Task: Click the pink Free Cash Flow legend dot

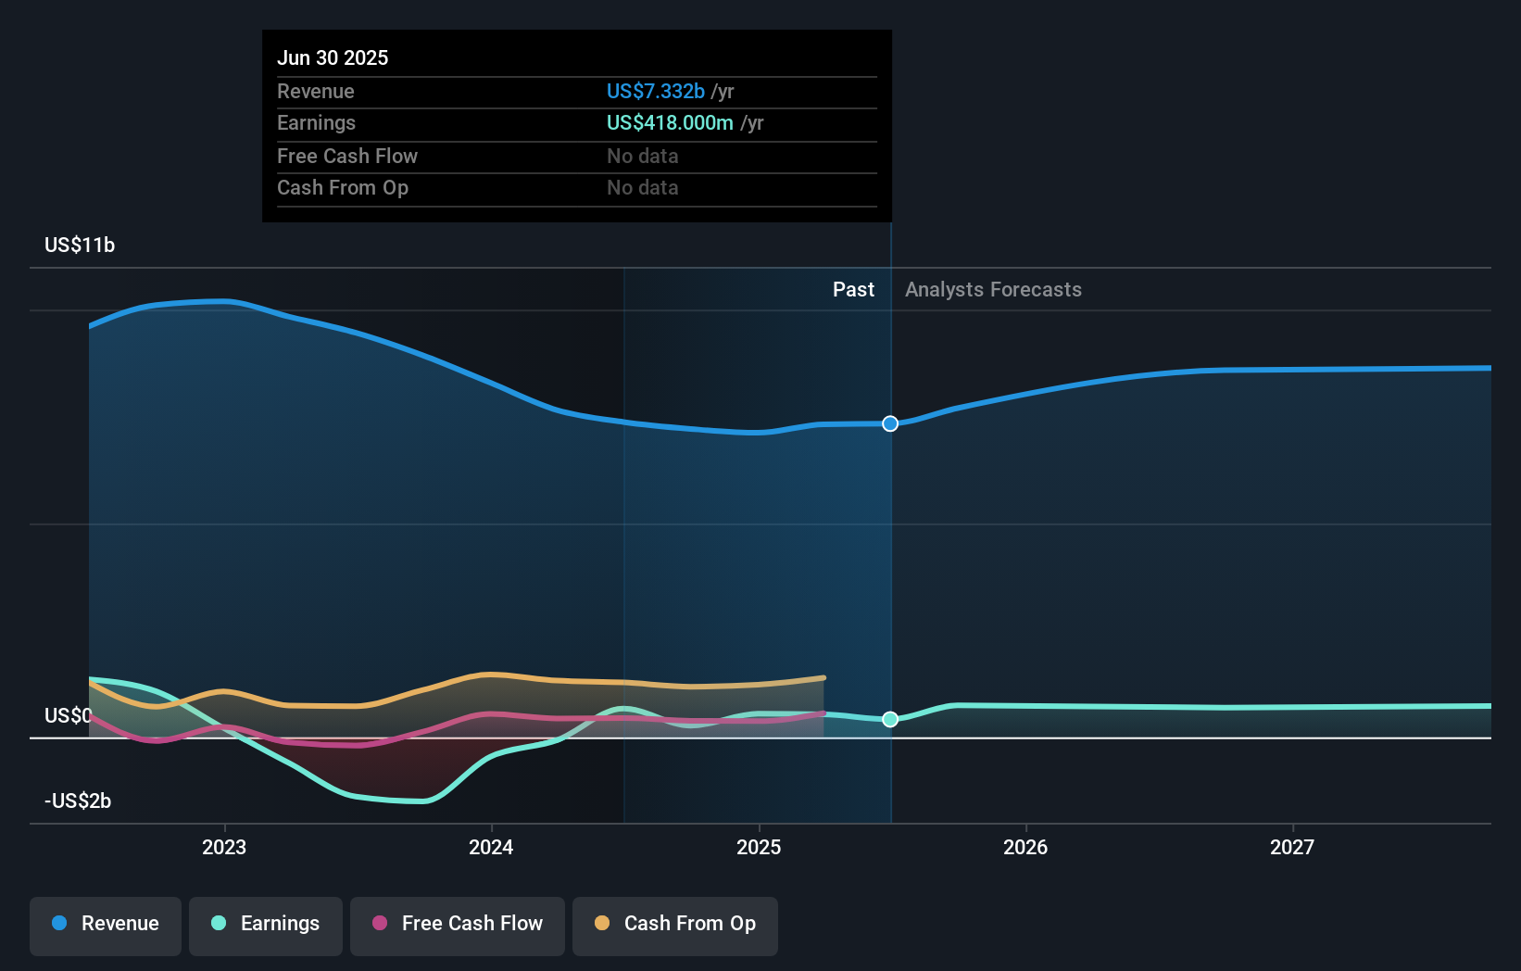Action: pos(380,923)
